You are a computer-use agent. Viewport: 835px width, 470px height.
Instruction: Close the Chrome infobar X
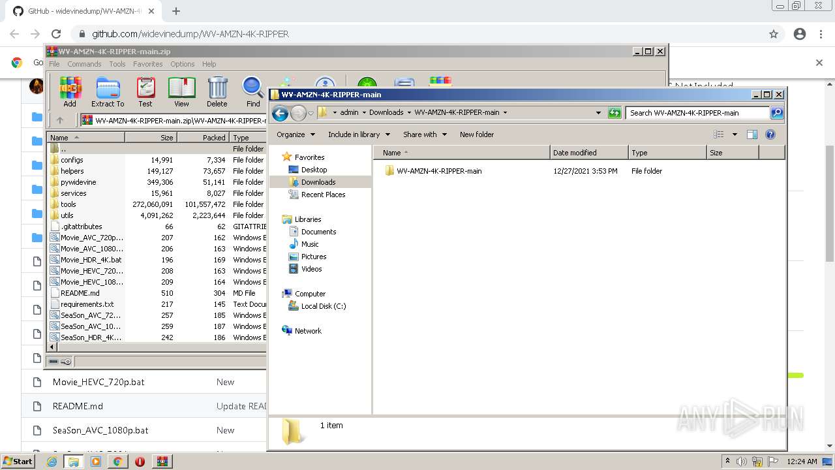[x=819, y=63]
